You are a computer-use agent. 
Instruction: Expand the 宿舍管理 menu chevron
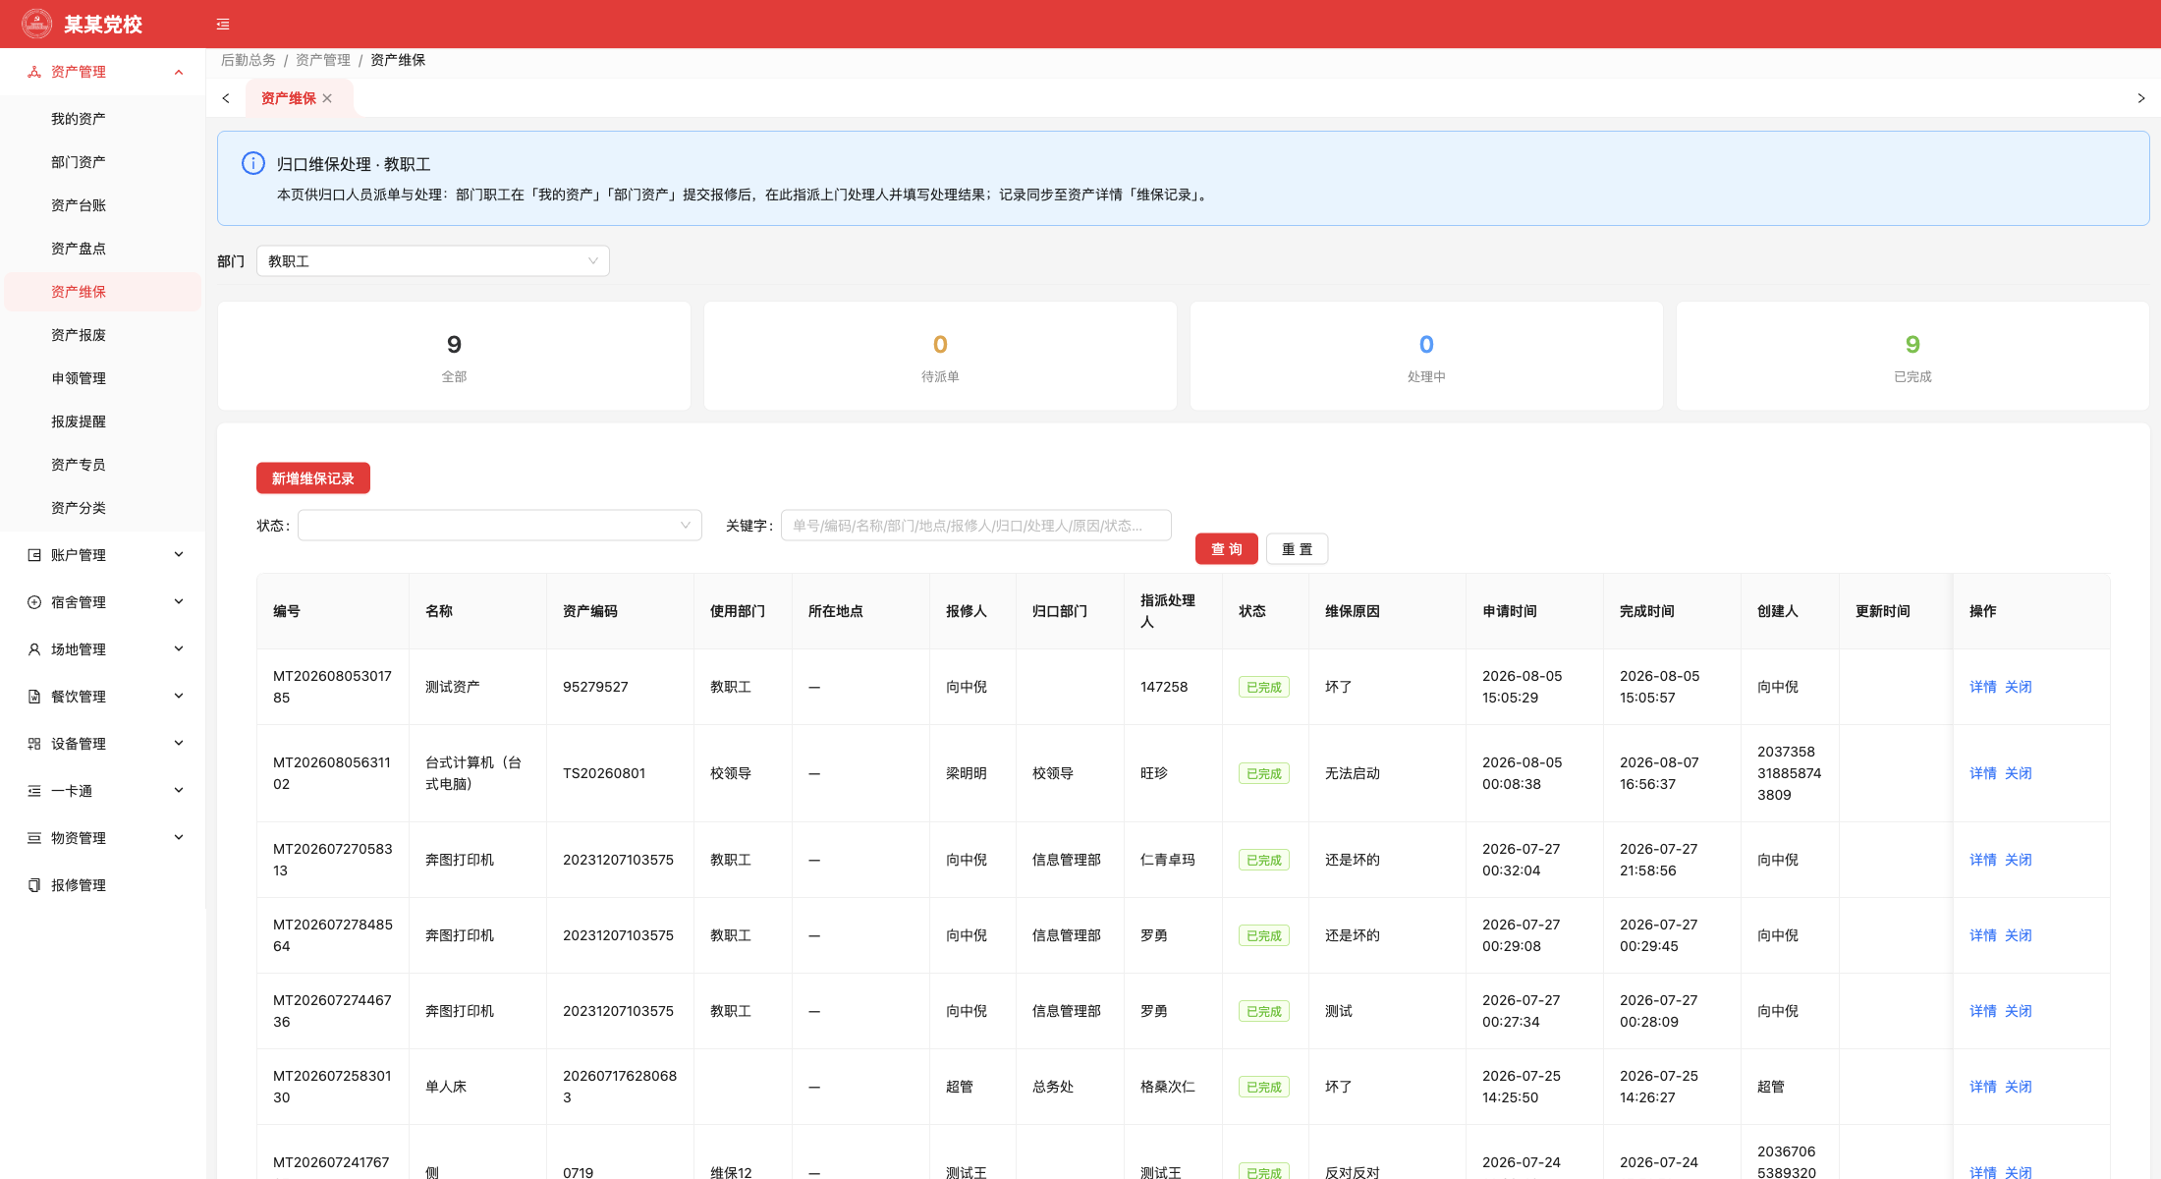[x=179, y=602]
